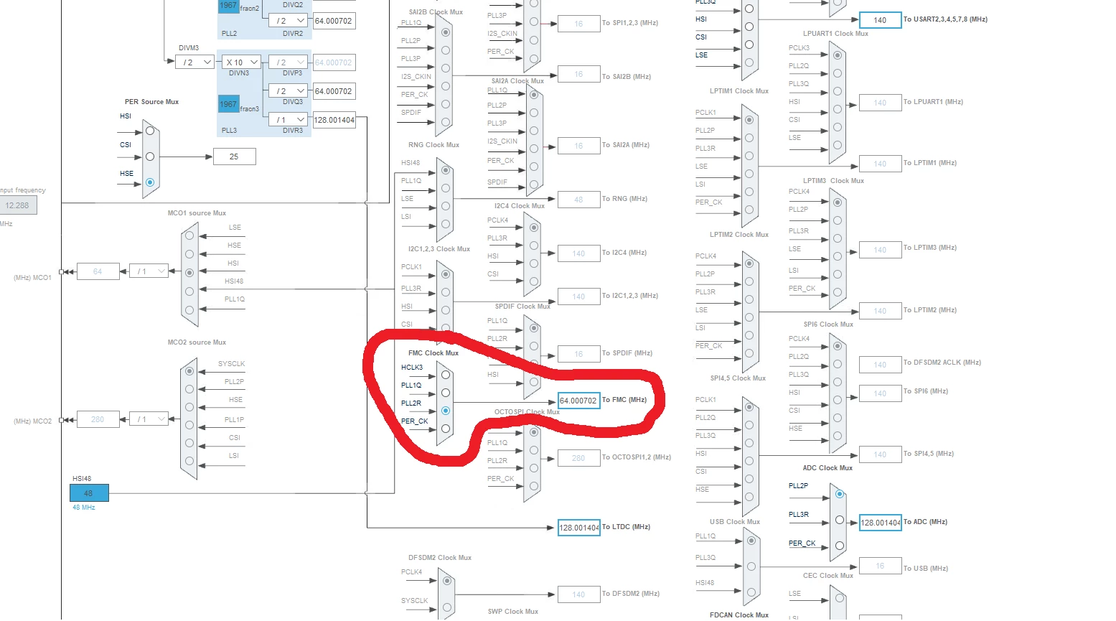Click the To SPI4,5 frequency field

tap(880, 454)
